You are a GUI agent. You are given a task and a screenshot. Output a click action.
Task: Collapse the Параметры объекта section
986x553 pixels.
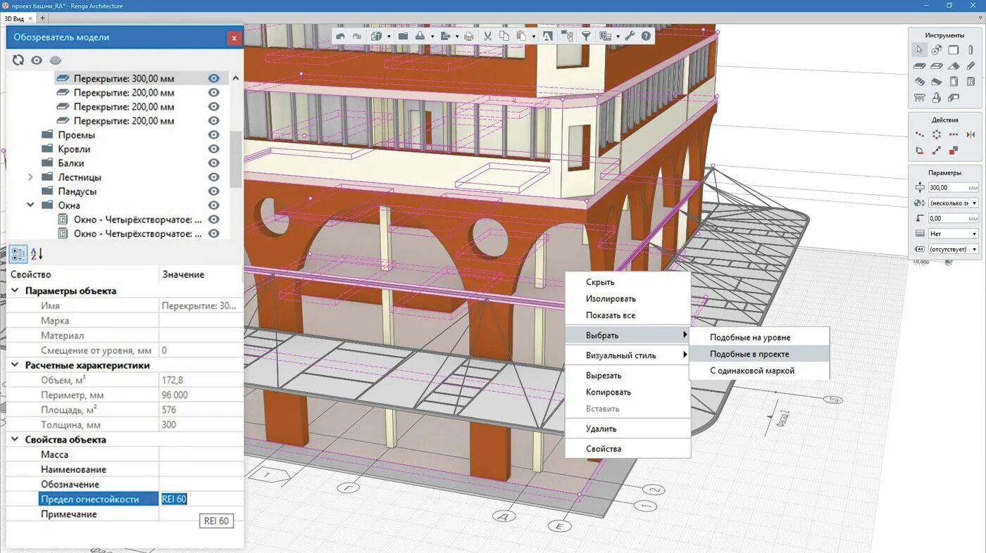(15, 291)
